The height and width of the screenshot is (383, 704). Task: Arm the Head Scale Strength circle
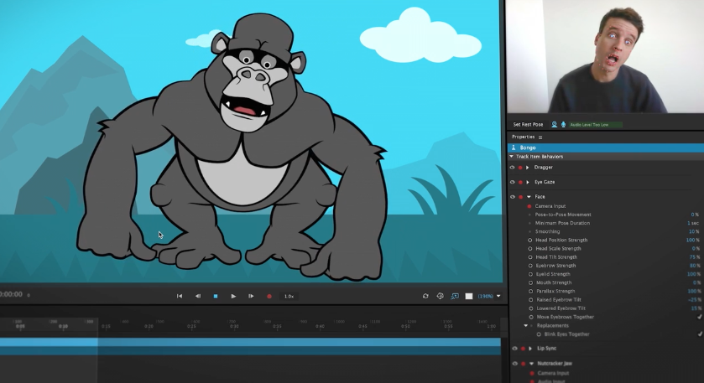pos(530,249)
